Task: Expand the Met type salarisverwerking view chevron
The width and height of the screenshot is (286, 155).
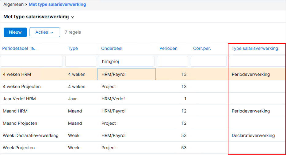Action: [x=73, y=17]
